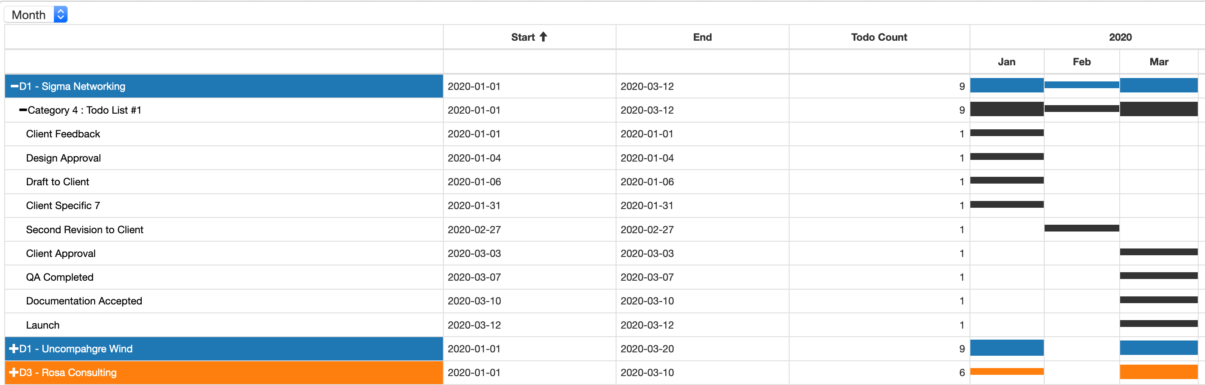Click the blue Gantt bar for Sigma Networking
Screen dimensions: 1205x385
1006,86
